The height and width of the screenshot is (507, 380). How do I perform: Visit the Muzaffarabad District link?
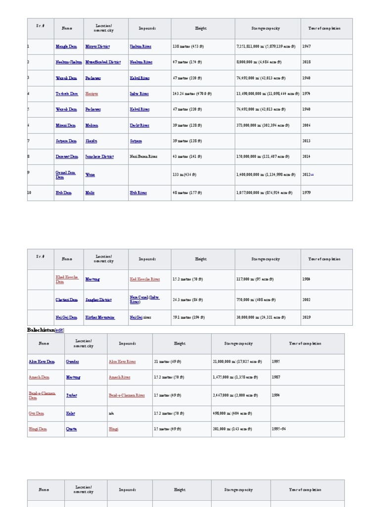tap(103, 62)
